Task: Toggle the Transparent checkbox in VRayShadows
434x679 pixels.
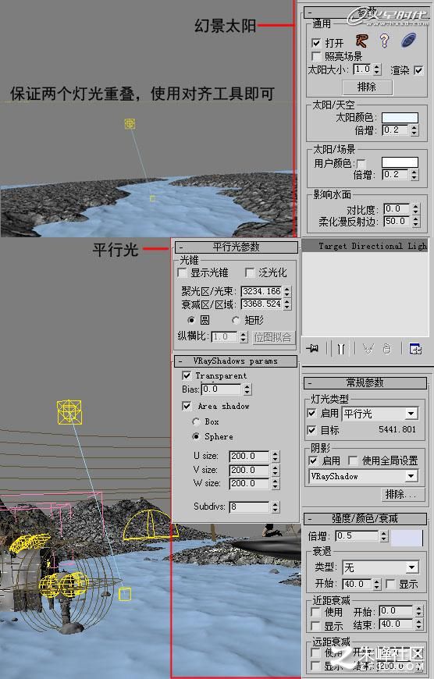Action: coord(187,375)
